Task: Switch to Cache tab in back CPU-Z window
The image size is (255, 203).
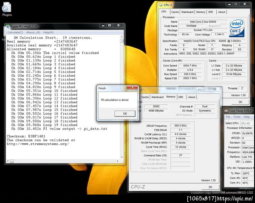Action: (175, 12)
